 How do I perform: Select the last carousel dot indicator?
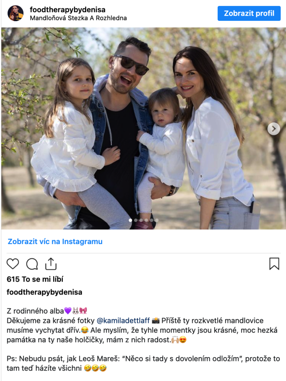click(x=157, y=220)
